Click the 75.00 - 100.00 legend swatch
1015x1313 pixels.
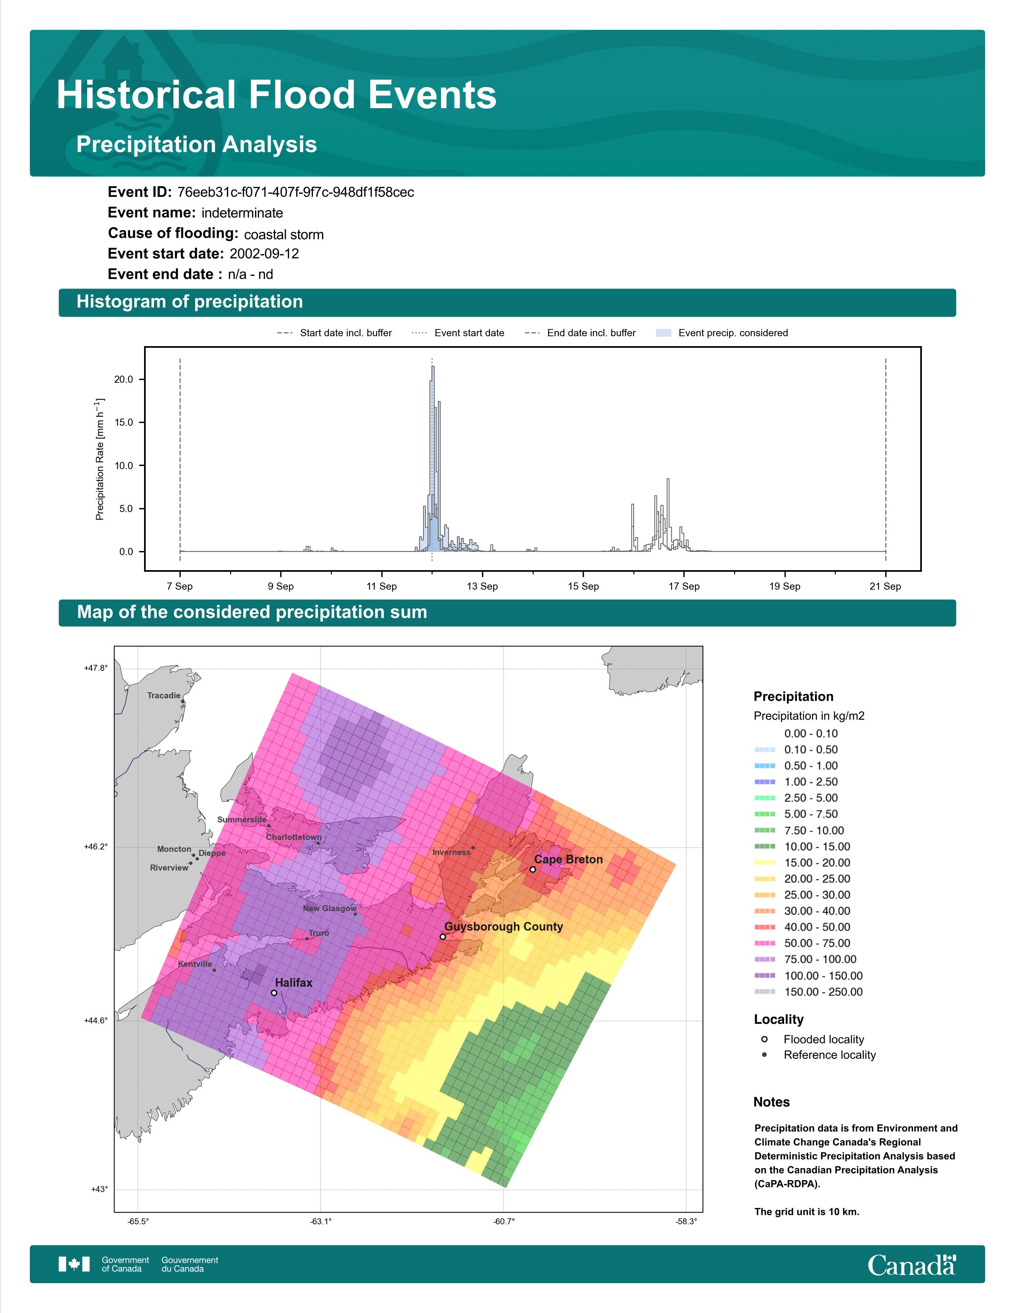pos(765,960)
